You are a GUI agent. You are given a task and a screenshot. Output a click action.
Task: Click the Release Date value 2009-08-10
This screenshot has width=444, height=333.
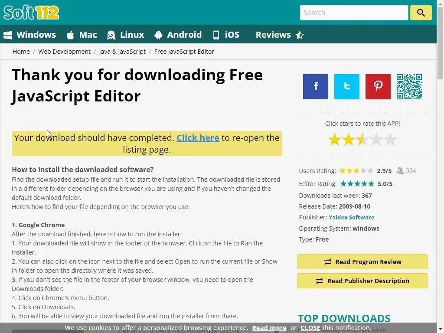(355, 206)
